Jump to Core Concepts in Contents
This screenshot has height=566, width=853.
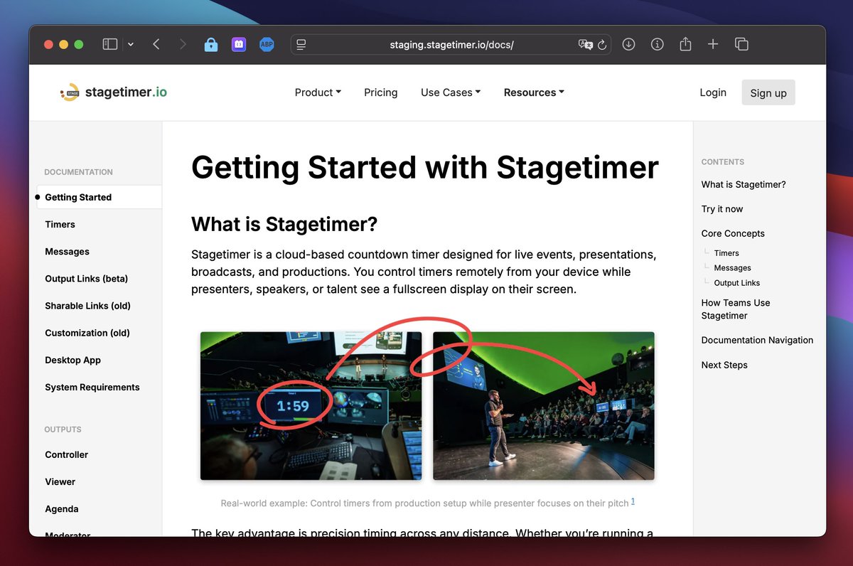[733, 233]
